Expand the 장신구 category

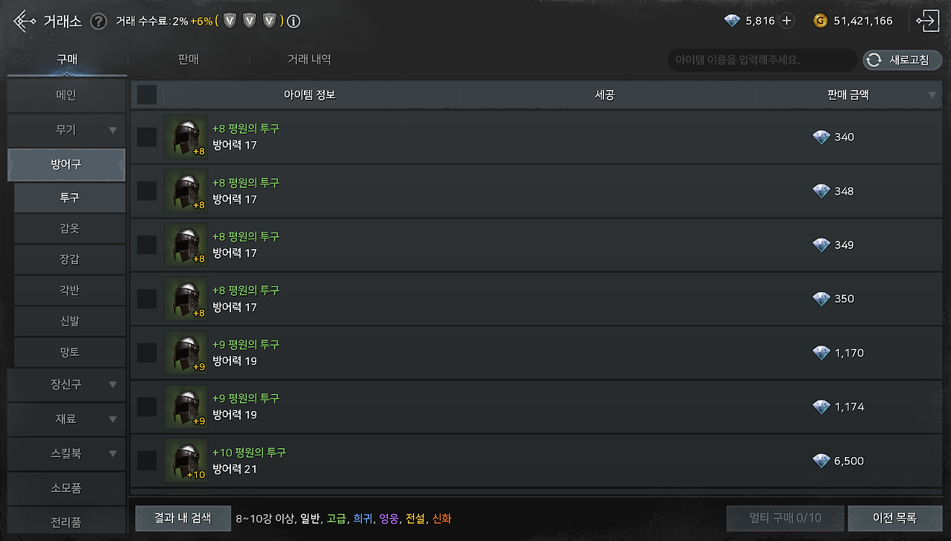(x=66, y=384)
